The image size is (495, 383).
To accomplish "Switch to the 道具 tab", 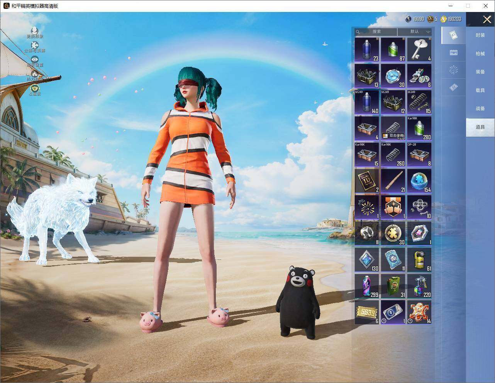I will (x=480, y=127).
